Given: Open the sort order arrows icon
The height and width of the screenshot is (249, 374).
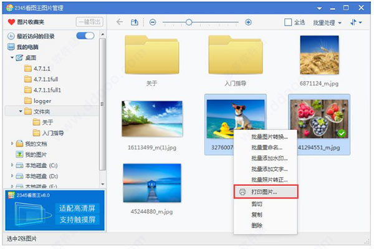Looking at the screenshot, I should coord(356,22).
